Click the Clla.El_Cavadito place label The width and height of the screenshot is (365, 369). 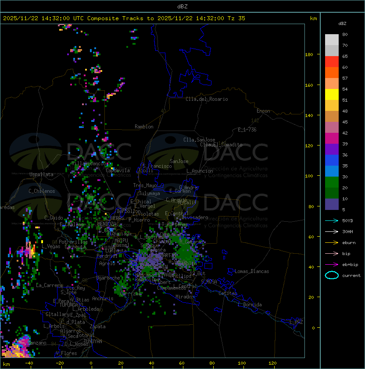pyautogui.click(x=221, y=145)
